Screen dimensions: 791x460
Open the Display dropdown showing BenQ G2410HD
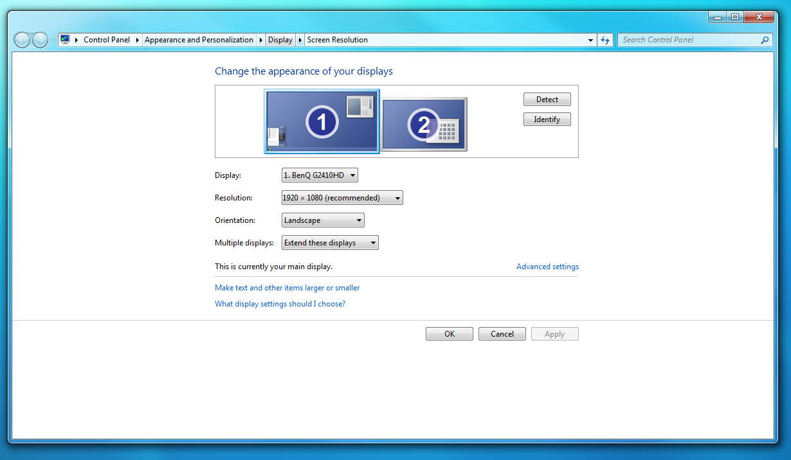click(x=320, y=175)
